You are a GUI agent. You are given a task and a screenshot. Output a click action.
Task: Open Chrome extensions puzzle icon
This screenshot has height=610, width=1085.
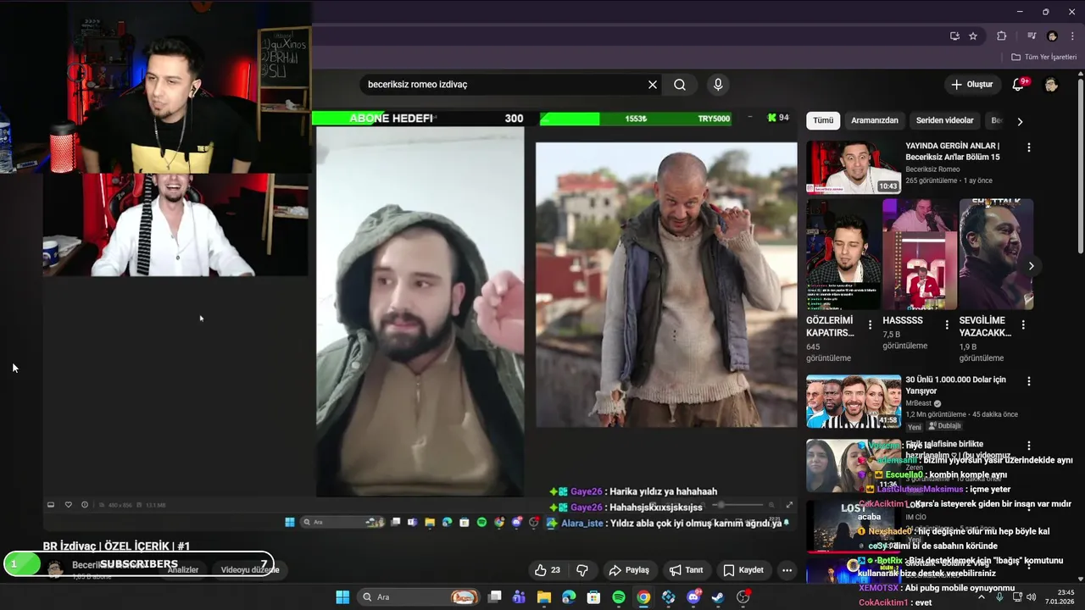click(1002, 36)
